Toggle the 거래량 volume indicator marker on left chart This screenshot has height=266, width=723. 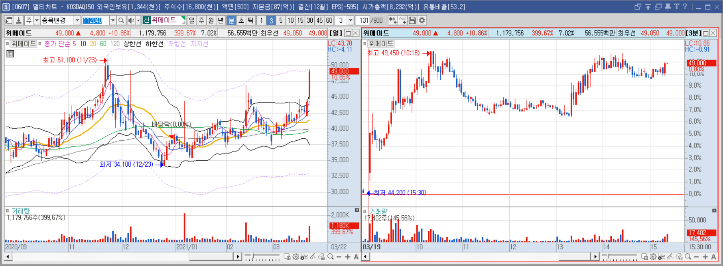[7, 210]
